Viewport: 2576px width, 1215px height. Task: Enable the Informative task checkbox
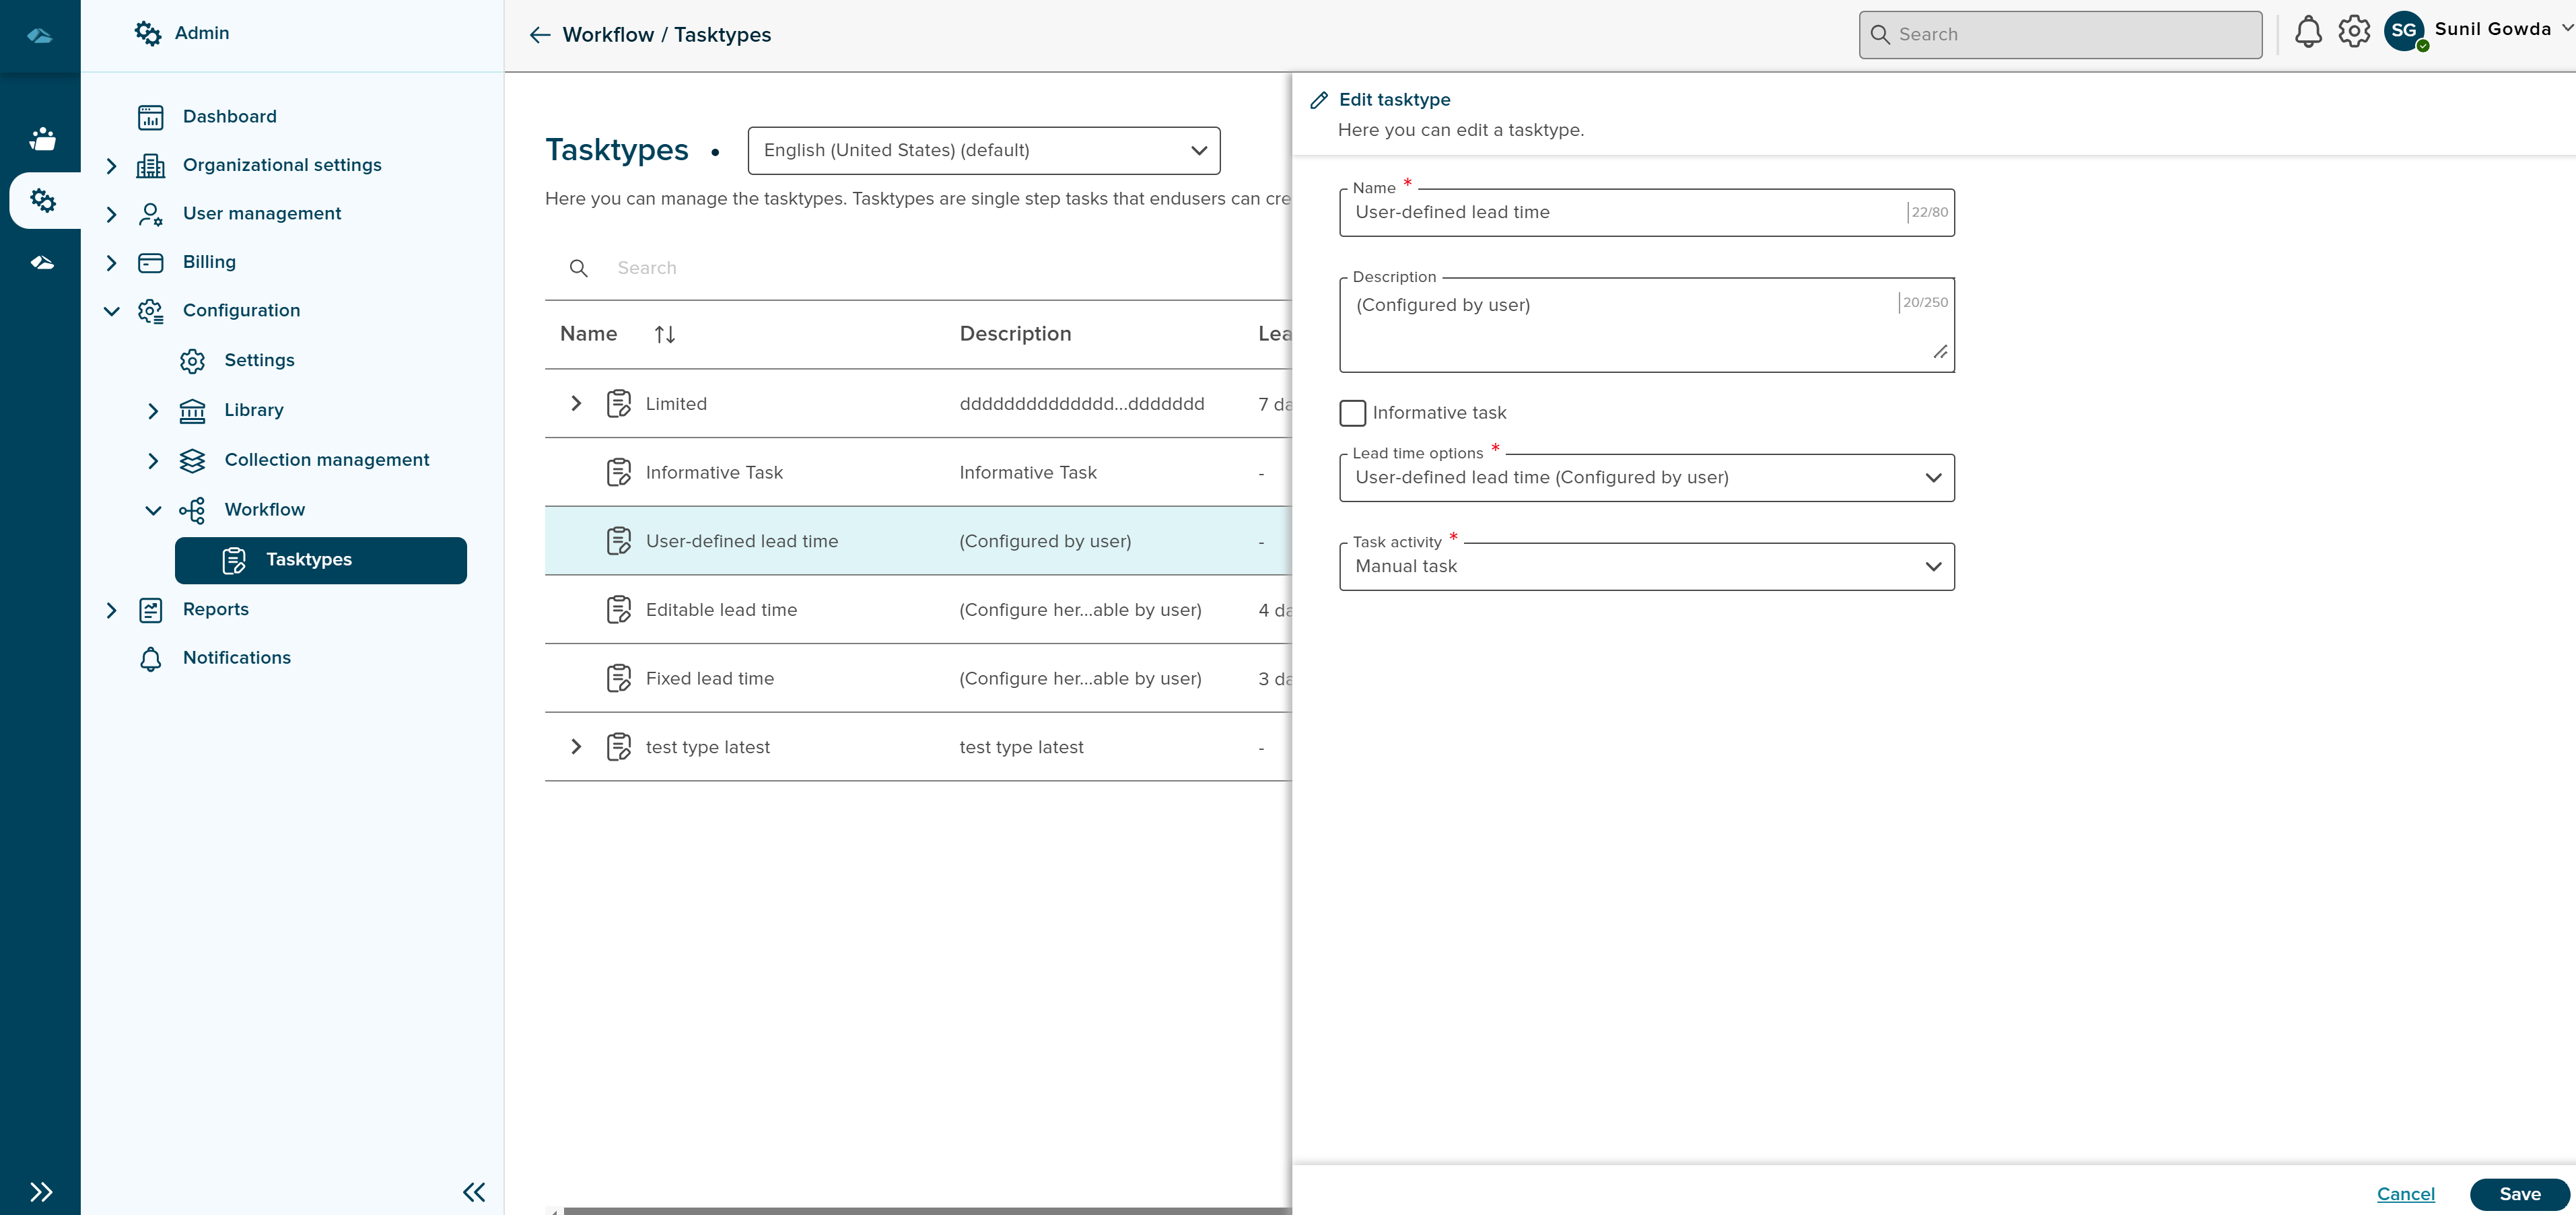1352,413
